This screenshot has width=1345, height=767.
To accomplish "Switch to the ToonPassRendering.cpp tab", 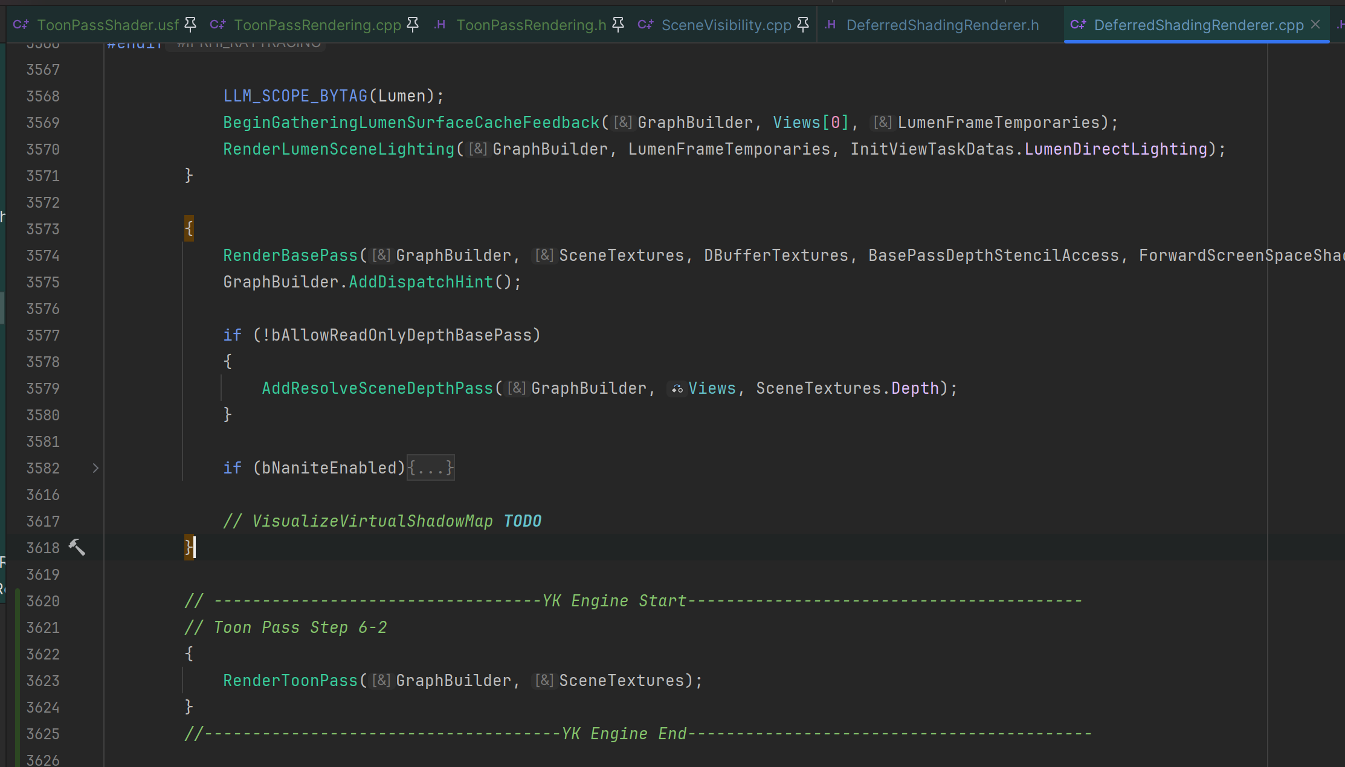I will [x=317, y=25].
